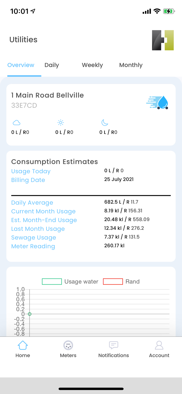Screen dimensions: 182x394
Task: Toggle the green Usage water legend swatch
Action: pyautogui.click(x=52, y=281)
